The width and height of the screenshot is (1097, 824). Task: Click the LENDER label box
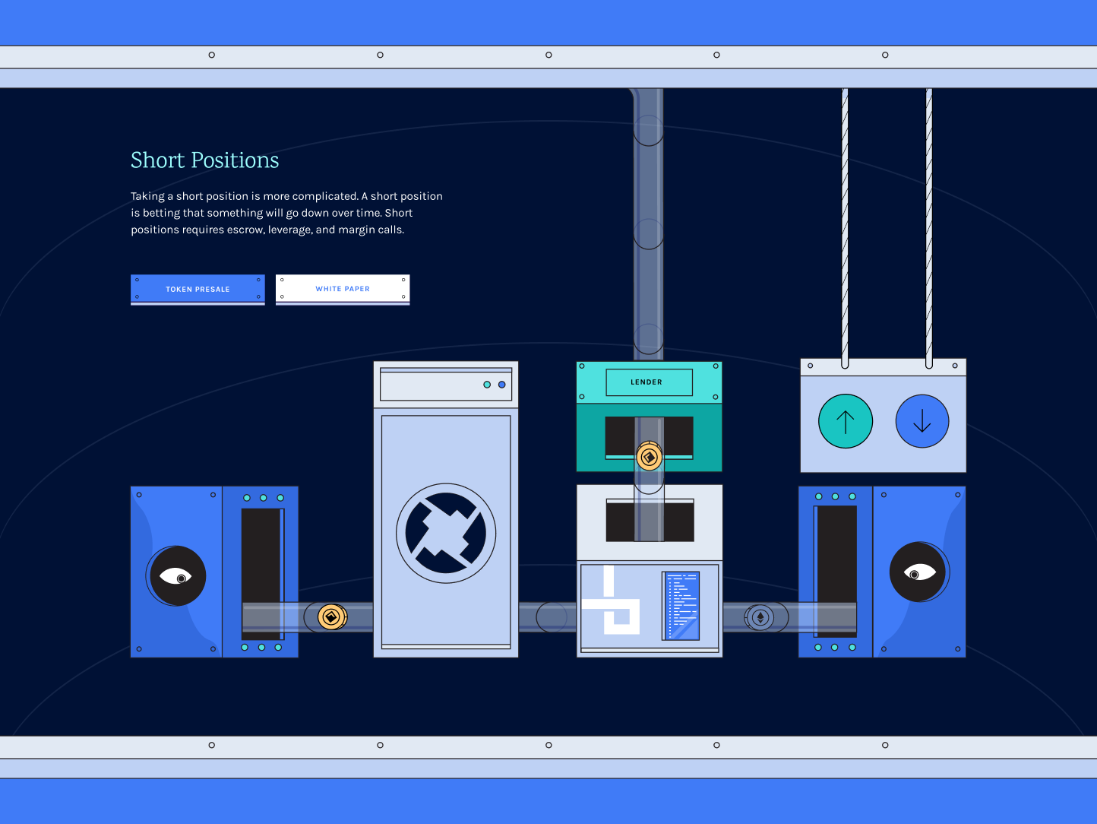pyautogui.click(x=649, y=382)
